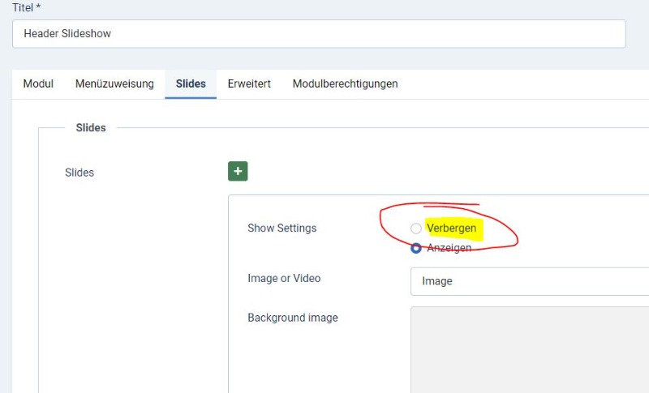Click the Background image preview area
Image resolution: width=649 pixels, height=393 pixels.
(530, 349)
